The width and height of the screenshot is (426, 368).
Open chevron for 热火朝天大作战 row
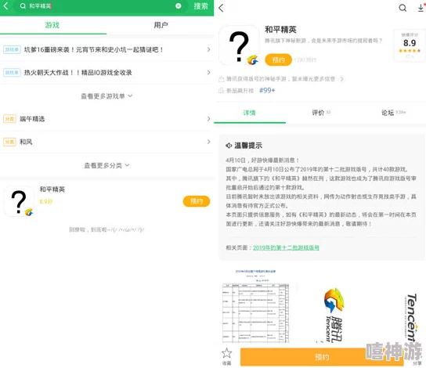(x=208, y=72)
